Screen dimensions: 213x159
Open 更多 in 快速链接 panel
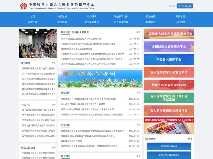click(x=190, y=139)
